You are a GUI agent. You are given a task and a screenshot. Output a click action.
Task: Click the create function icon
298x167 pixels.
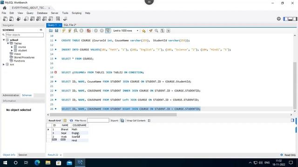point(51,19)
